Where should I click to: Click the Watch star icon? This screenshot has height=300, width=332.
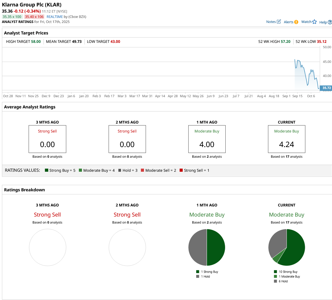[x=314, y=22]
